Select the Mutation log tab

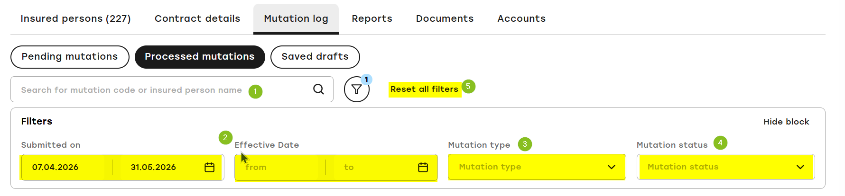click(x=296, y=18)
